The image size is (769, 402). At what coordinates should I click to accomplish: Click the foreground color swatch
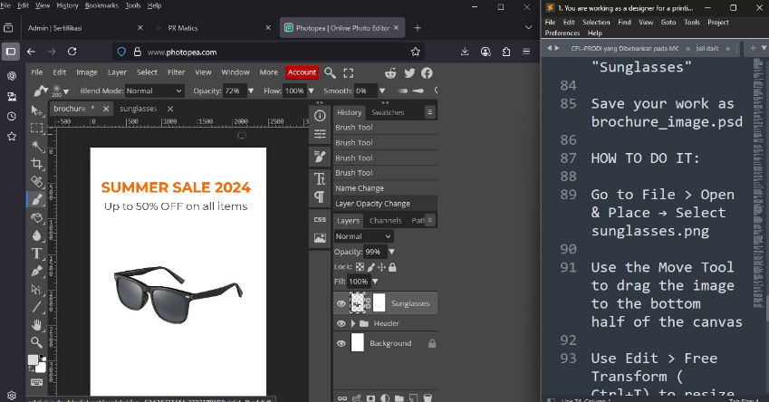pyautogui.click(x=33, y=359)
